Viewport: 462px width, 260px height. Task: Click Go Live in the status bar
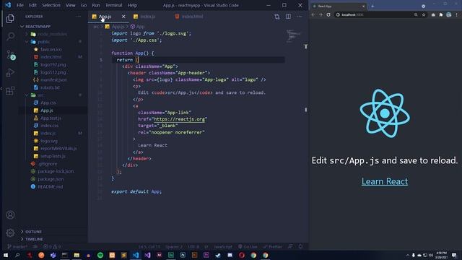point(248,247)
